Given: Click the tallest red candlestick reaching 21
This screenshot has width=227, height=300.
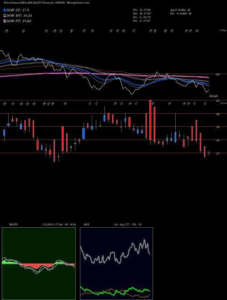Looking at the screenshot, I should [150, 120].
